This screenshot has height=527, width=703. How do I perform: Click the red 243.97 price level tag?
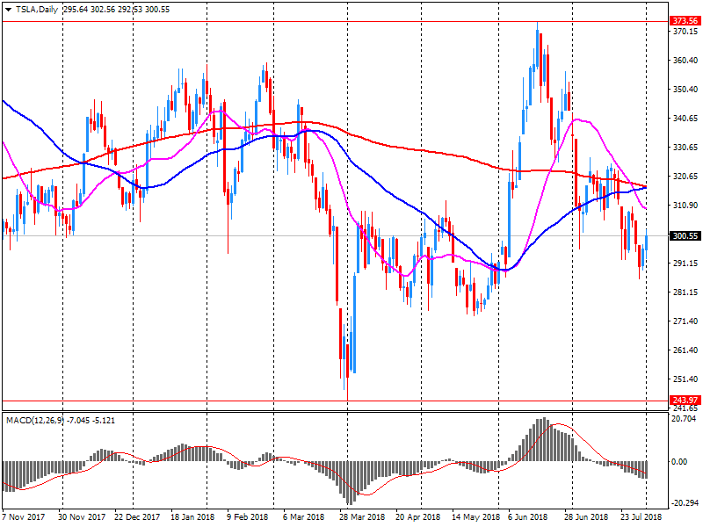684,401
